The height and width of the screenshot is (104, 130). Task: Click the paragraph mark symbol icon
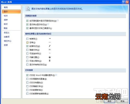[50, 46]
